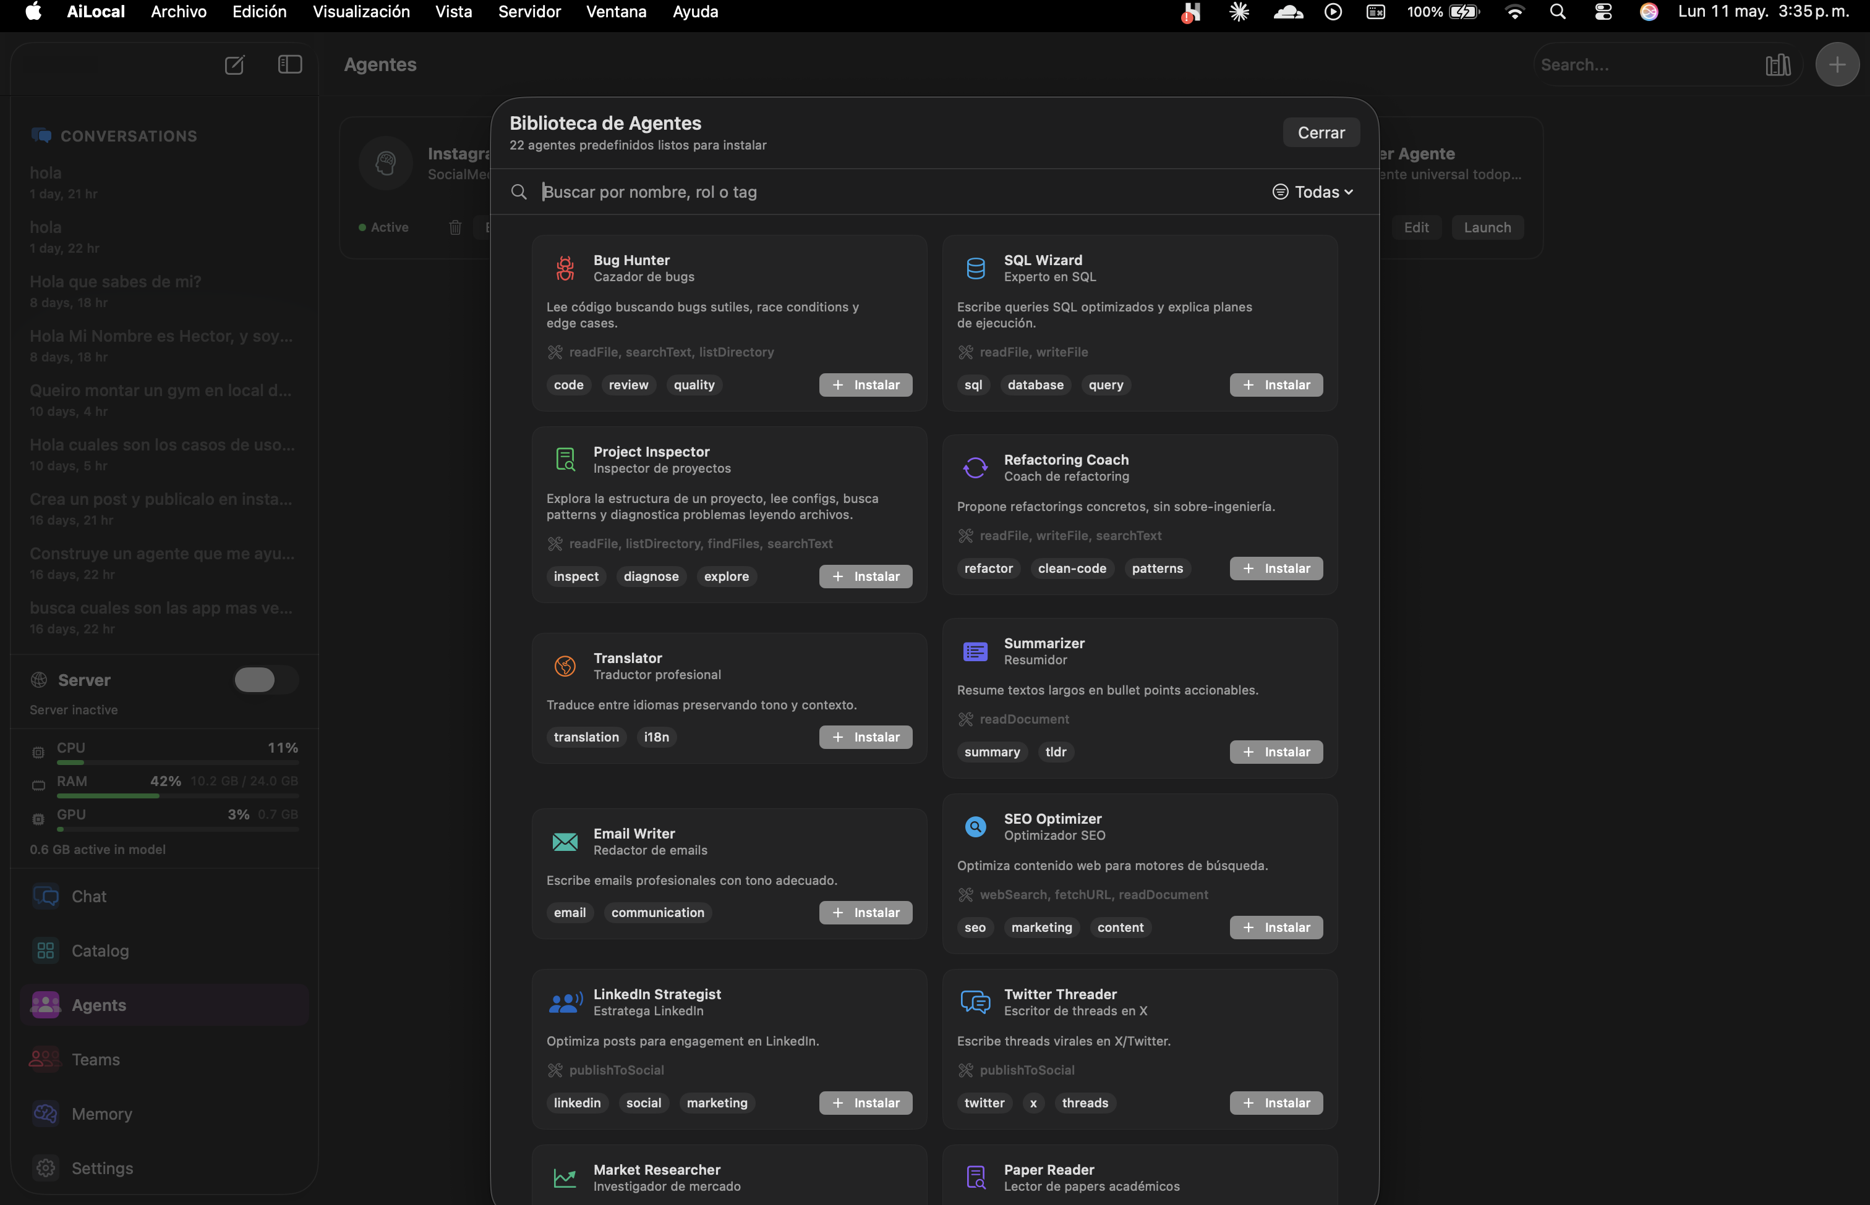Screen dimensions: 1870x1205
Task: Open the Todas filter dropdown
Action: click(1312, 192)
